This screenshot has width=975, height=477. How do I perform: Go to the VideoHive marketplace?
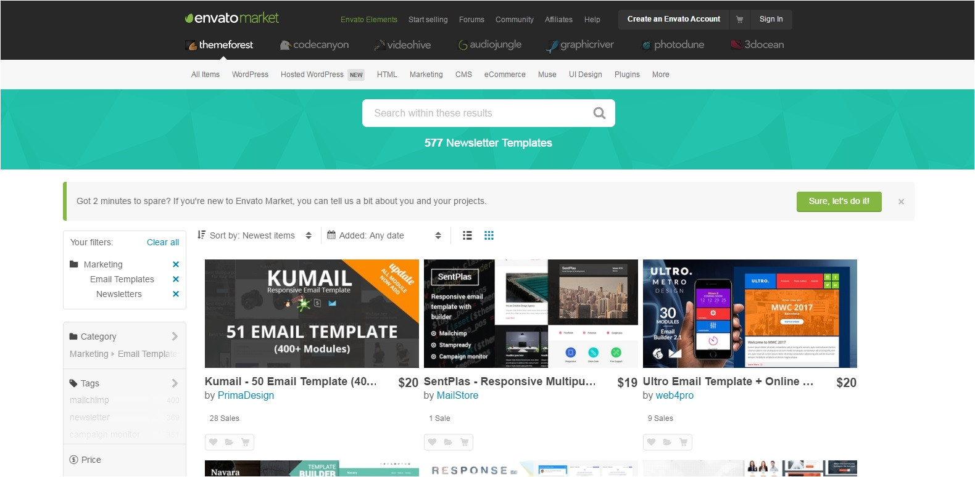[x=402, y=45]
